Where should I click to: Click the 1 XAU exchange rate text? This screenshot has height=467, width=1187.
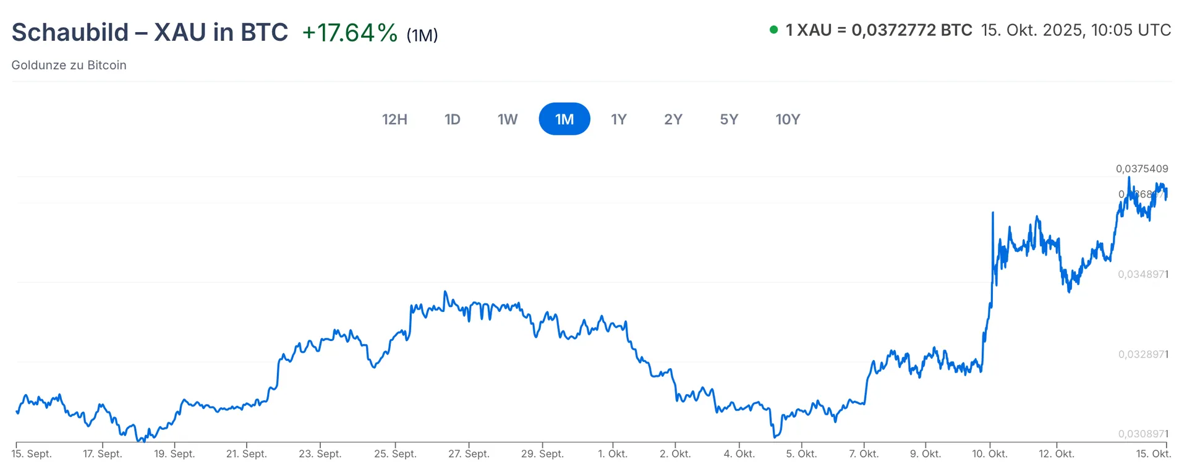[879, 30]
